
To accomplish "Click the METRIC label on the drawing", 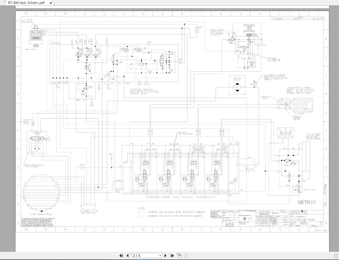I will coord(307,202).
